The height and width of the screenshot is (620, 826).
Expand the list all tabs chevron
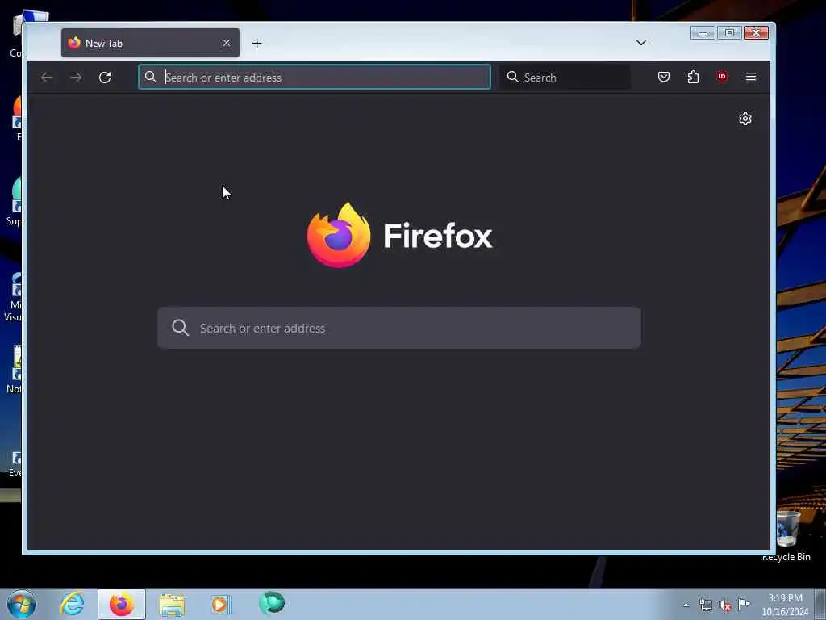tap(641, 43)
